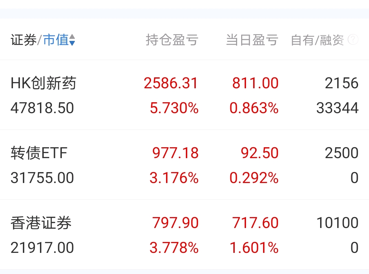The width and height of the screenshot is (369, 274).
Task: Click 香港证券 position profit 797.90
Action: [175, 223]
